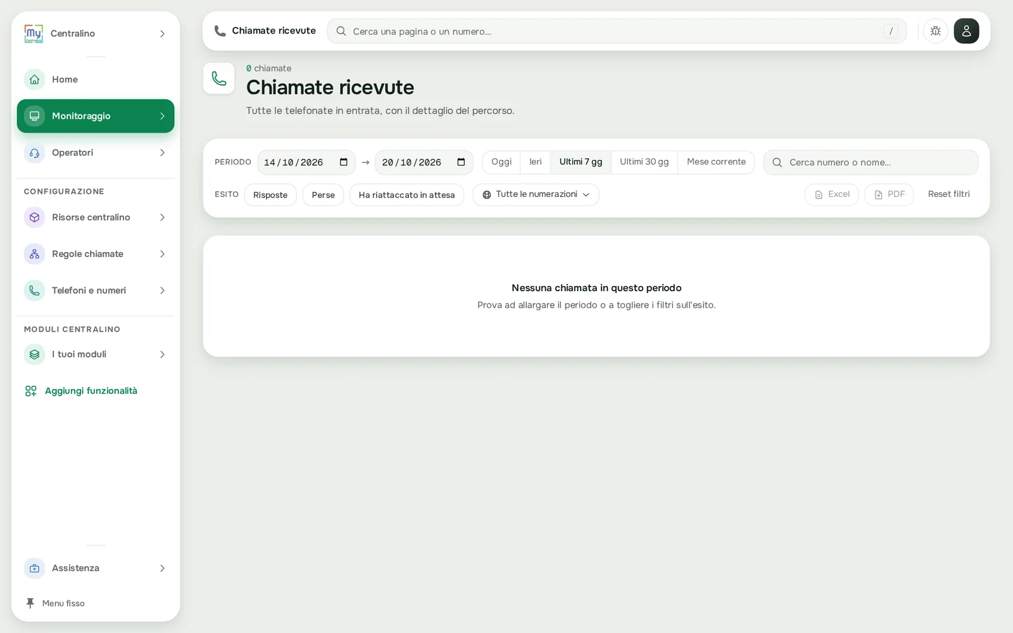
Task: Click the large phone icon next to page title
Action: pyautogui.click(x=219, y=78)
